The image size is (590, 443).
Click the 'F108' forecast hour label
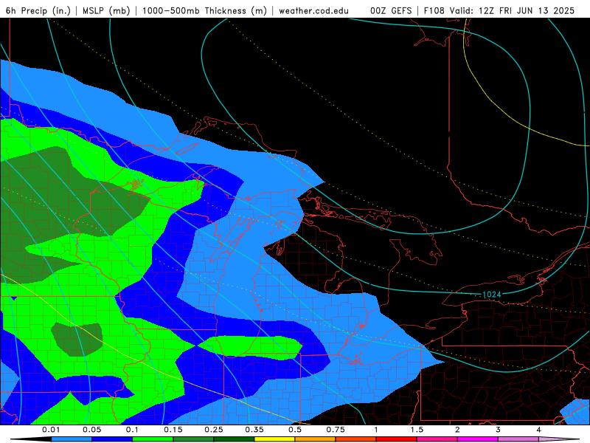pos(434,10)
